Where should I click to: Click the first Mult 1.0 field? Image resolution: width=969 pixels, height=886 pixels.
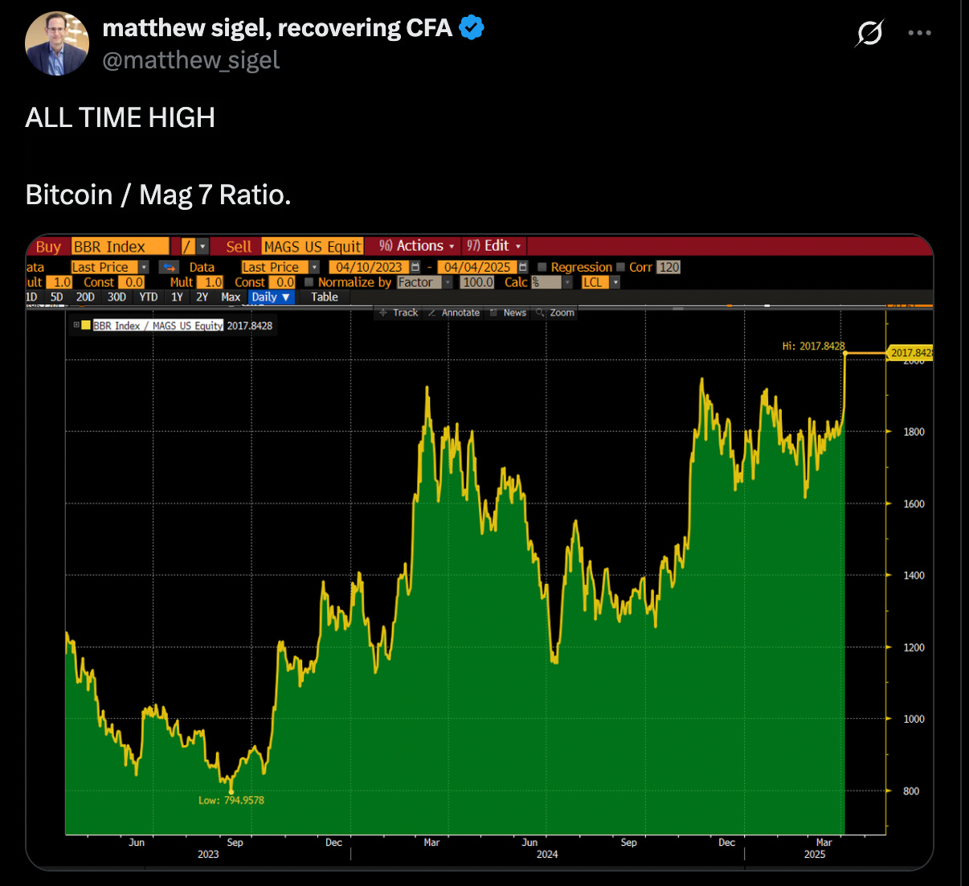point(59,282)
